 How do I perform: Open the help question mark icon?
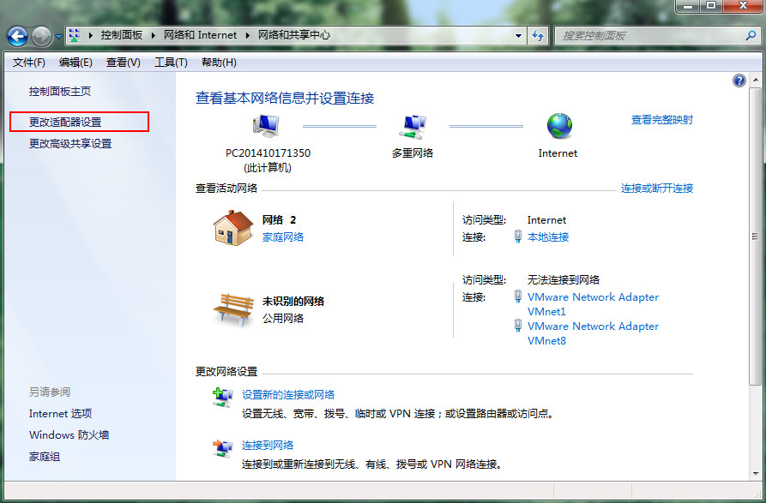tap(739, 81)
